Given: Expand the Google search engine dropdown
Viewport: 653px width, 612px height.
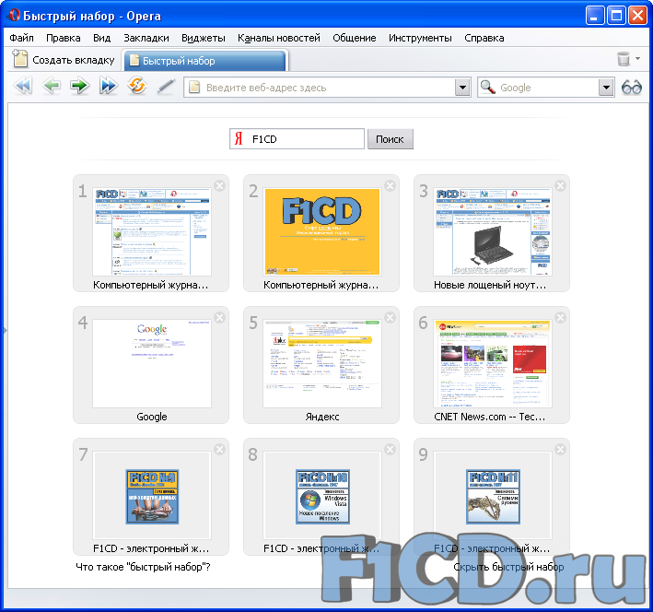Looking at the screenshot, I should pos(606,88).
